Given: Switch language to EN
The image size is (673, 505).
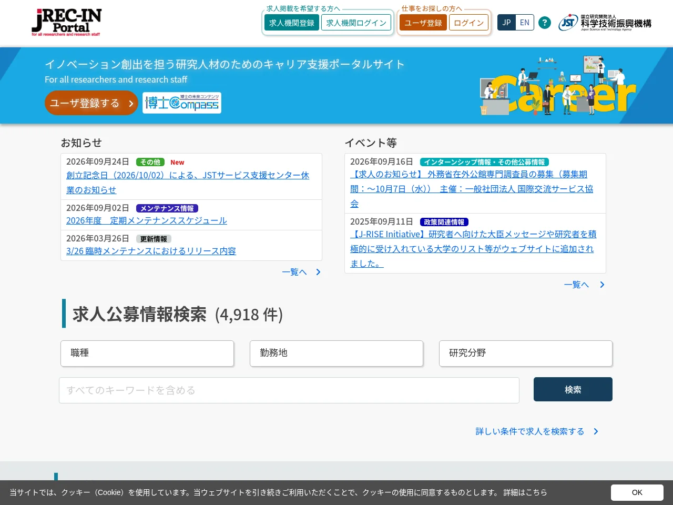Looking at the screenshot, I should pos(525,23).
